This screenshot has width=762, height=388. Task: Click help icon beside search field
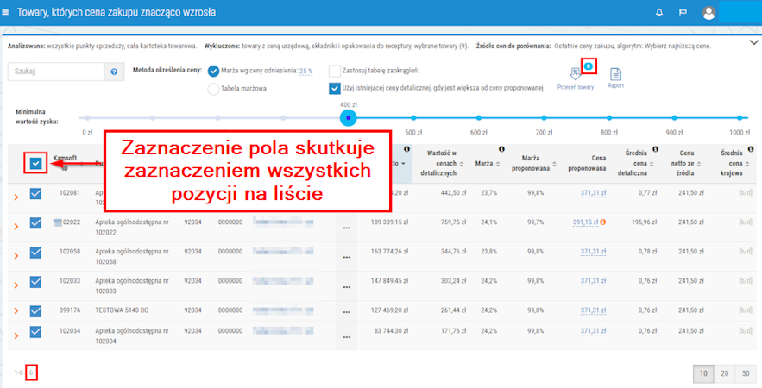pos(113,72)
